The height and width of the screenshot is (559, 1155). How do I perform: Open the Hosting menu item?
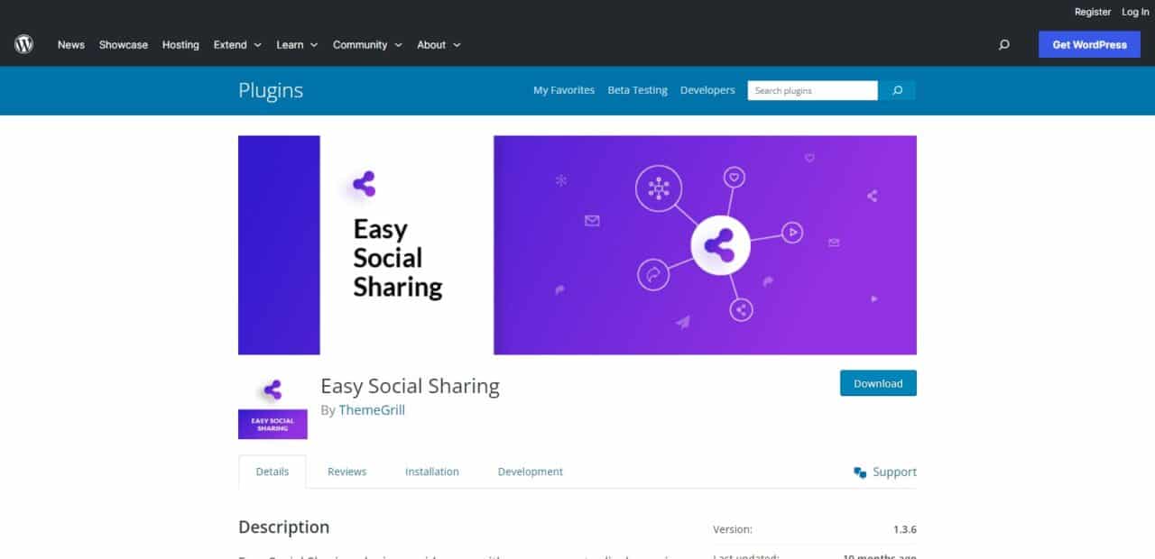coord(180,44)
